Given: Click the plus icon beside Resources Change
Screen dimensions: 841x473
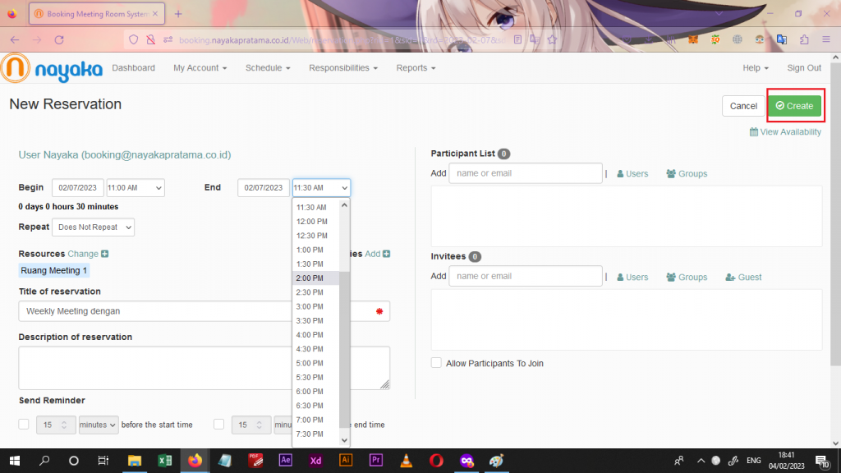Looking at the screenshot, I should point(104,255).
